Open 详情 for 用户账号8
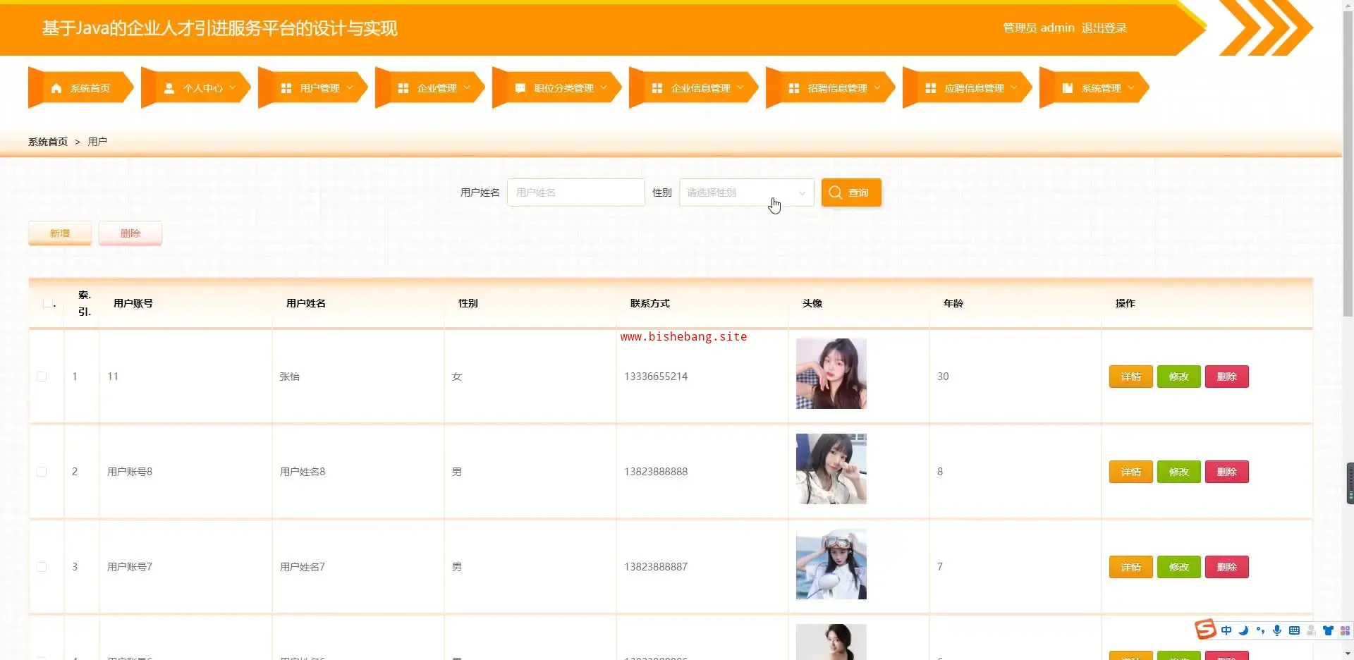Screen dimensions: 1354x660 tap(1131, 472)
